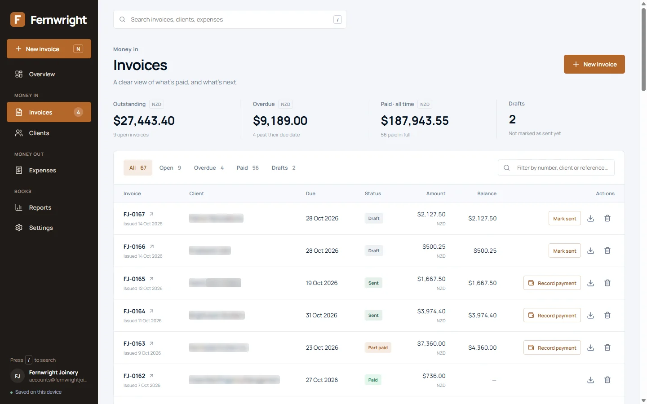The width and height of the screenshot is (647, 404).
Task: Open Fernwright Joinery account profile
Action: pos(49,376)
